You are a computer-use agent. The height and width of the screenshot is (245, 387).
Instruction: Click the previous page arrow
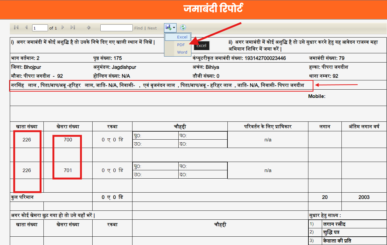(x=26, y=27)
